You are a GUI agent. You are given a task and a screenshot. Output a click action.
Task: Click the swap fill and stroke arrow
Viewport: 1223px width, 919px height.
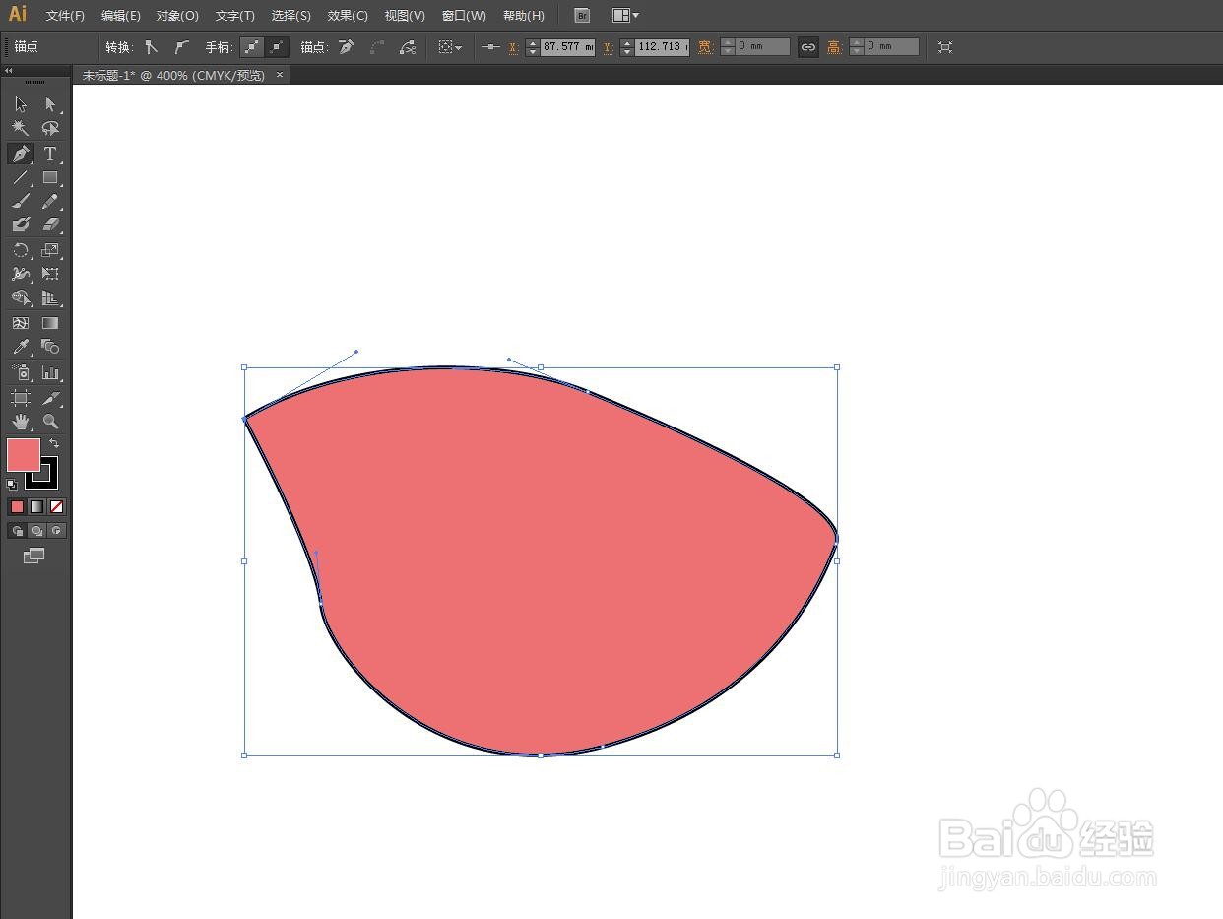[55, 444]
